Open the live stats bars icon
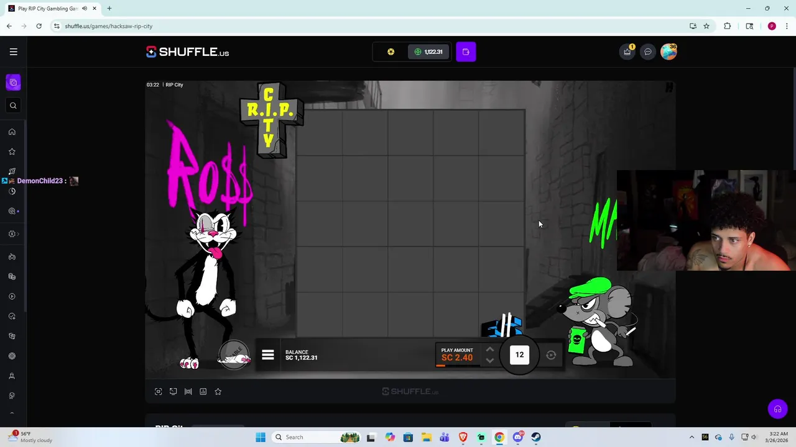The height and width of the screenshot is (447, 796). (188, 392)
